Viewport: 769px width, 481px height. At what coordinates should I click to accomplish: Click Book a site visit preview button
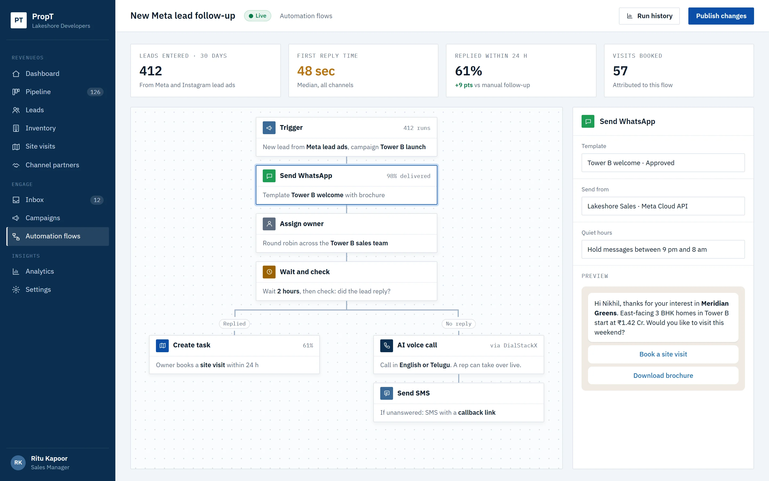[663, 354]
